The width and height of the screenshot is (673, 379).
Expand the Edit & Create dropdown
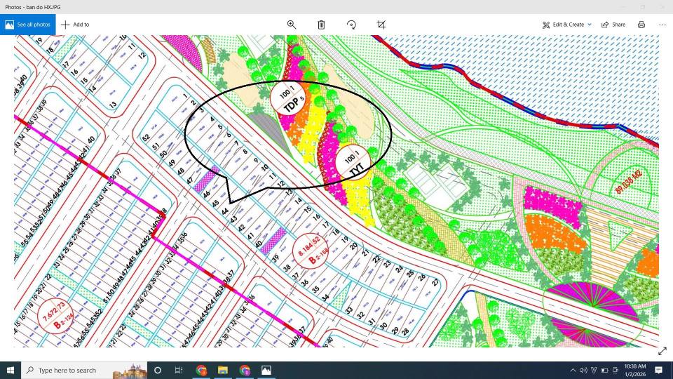coord(567,25)
